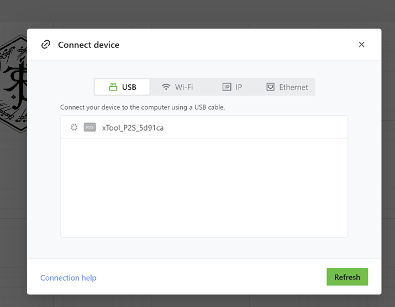This screenshot has height=307, width=395.
Task: Click the P2S device badge icon
Action: [89, 127]
